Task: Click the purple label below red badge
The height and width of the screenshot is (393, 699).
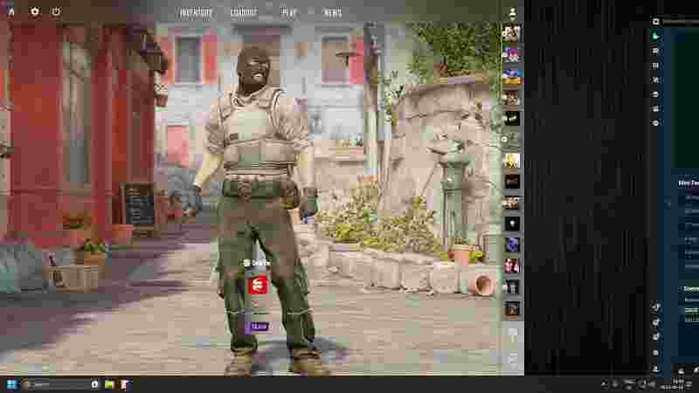Action: click(x=259, y=327)
